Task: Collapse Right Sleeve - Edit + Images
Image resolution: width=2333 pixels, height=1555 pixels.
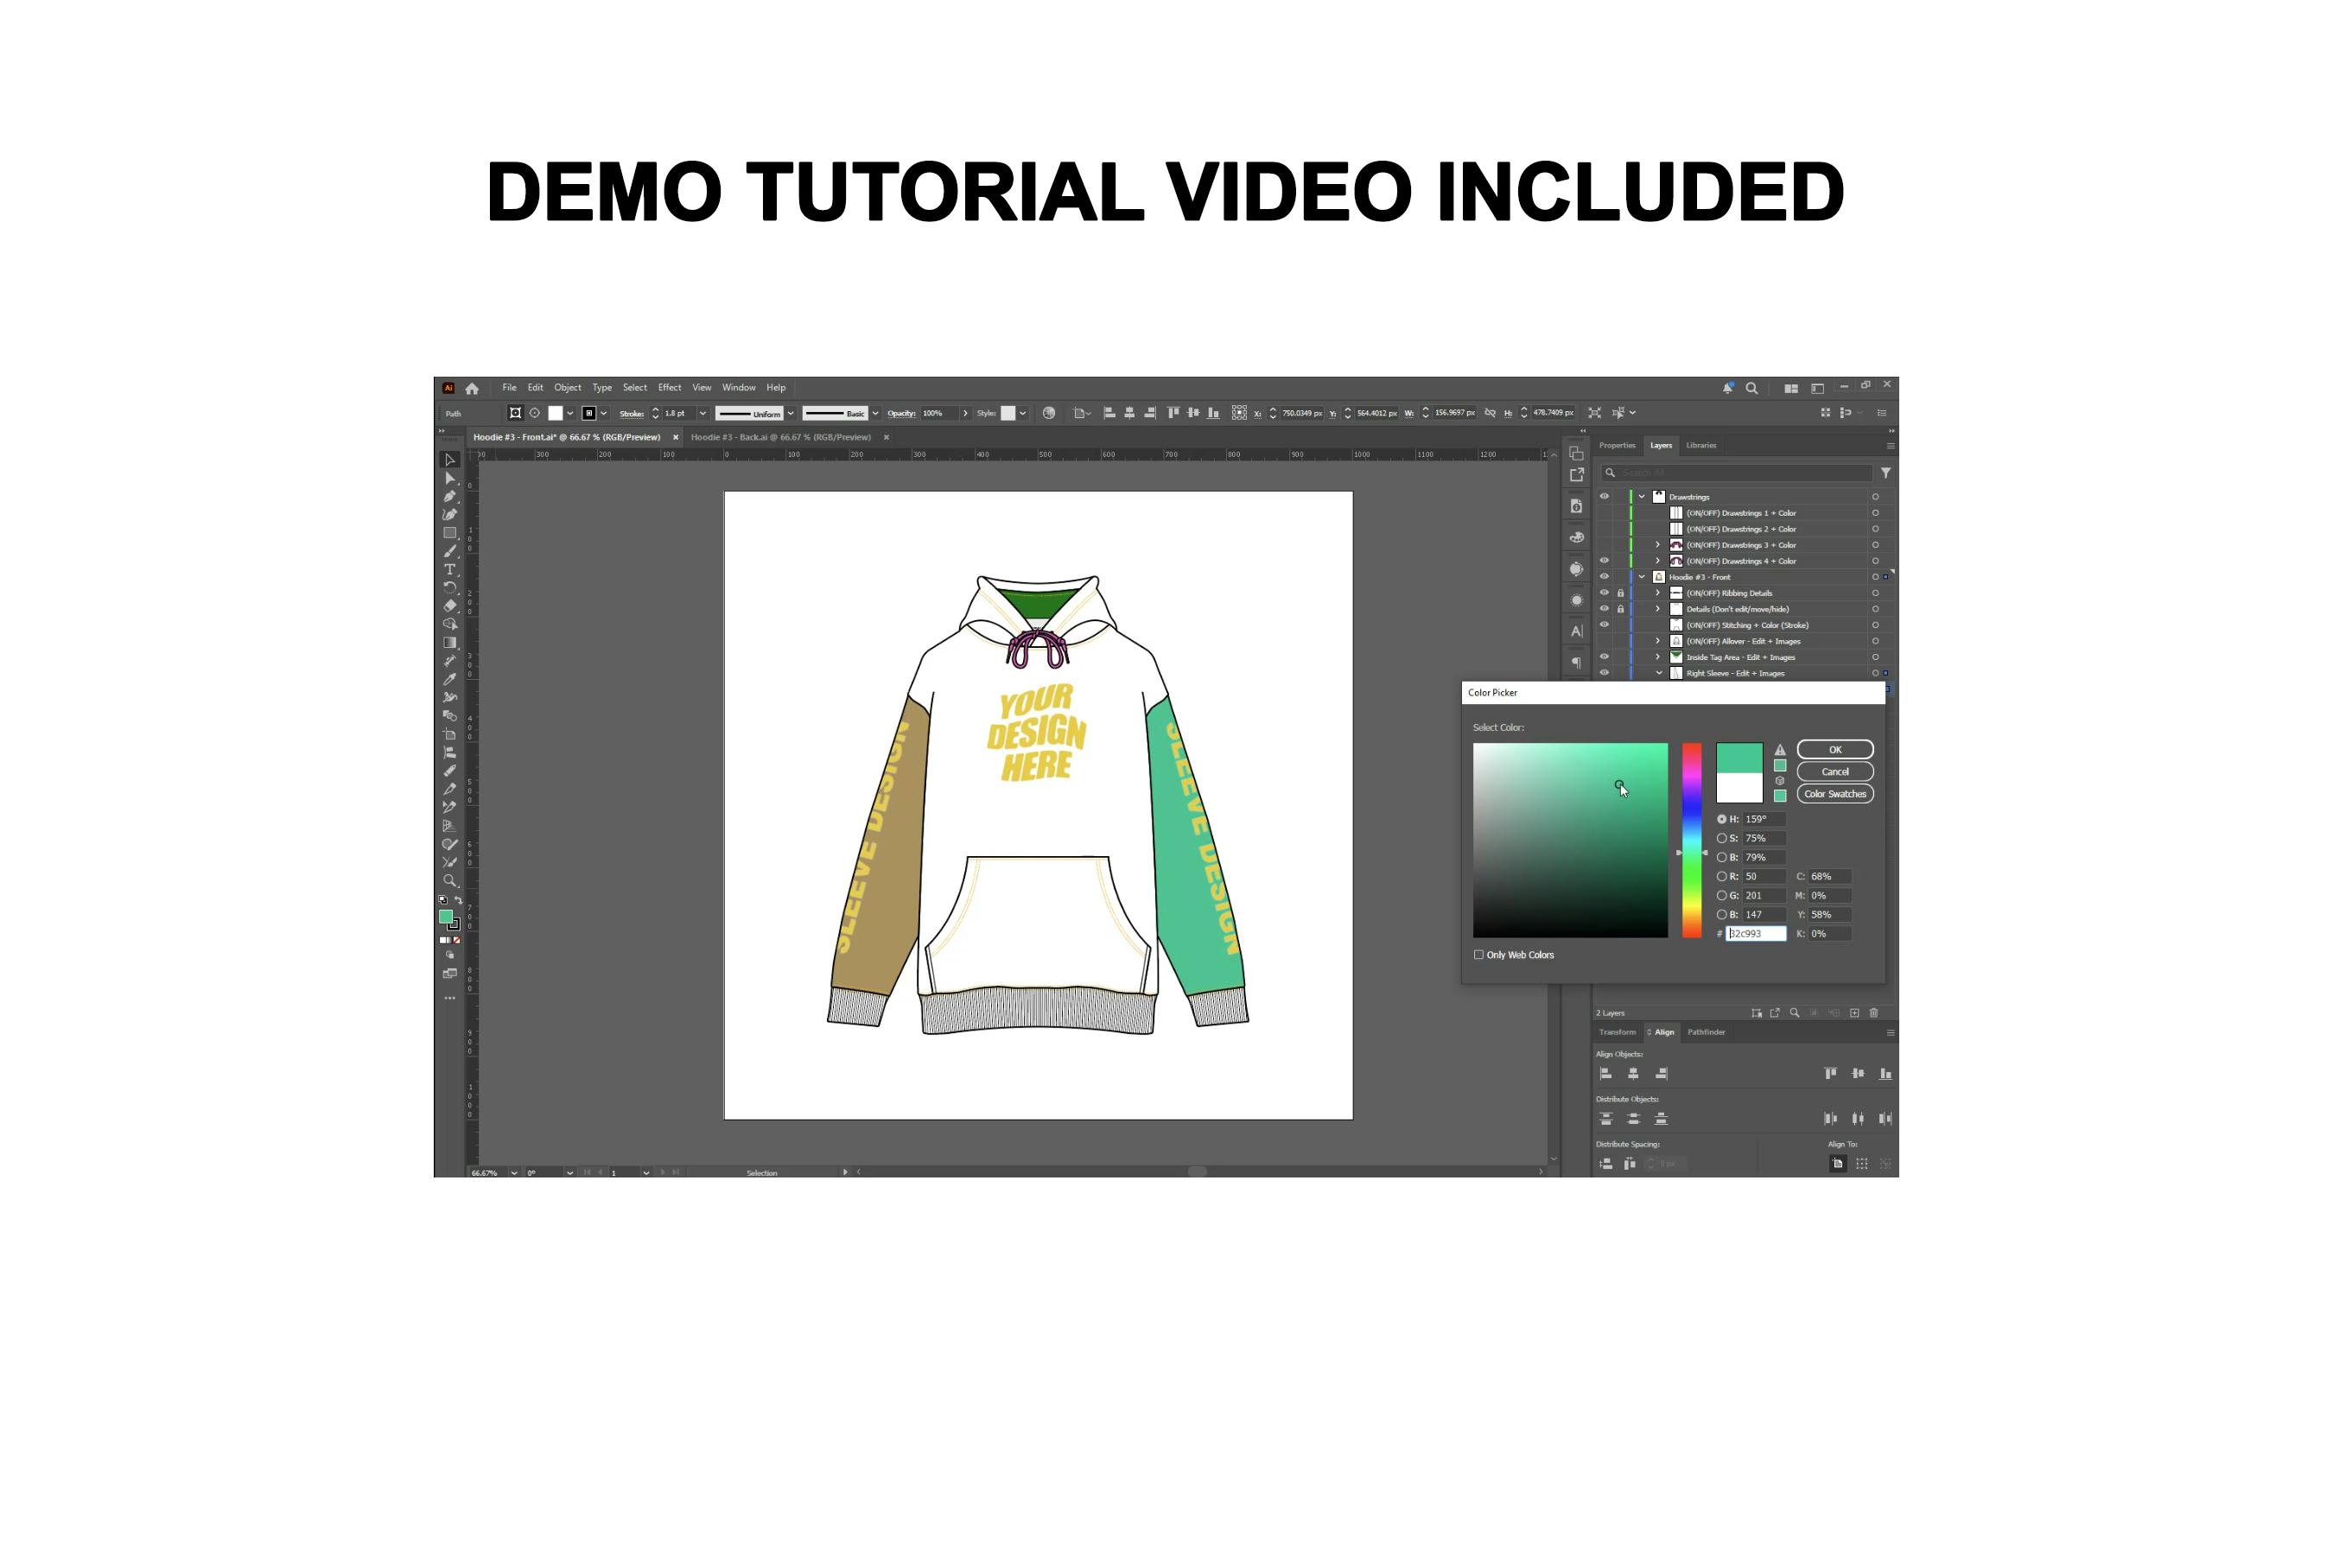Action: click(1658, 673)
